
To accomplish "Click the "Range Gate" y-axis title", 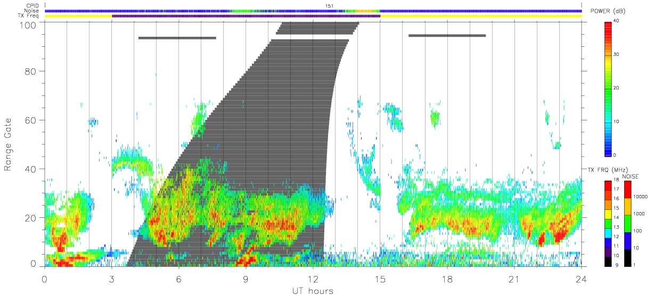I will [x=8, y=145].
